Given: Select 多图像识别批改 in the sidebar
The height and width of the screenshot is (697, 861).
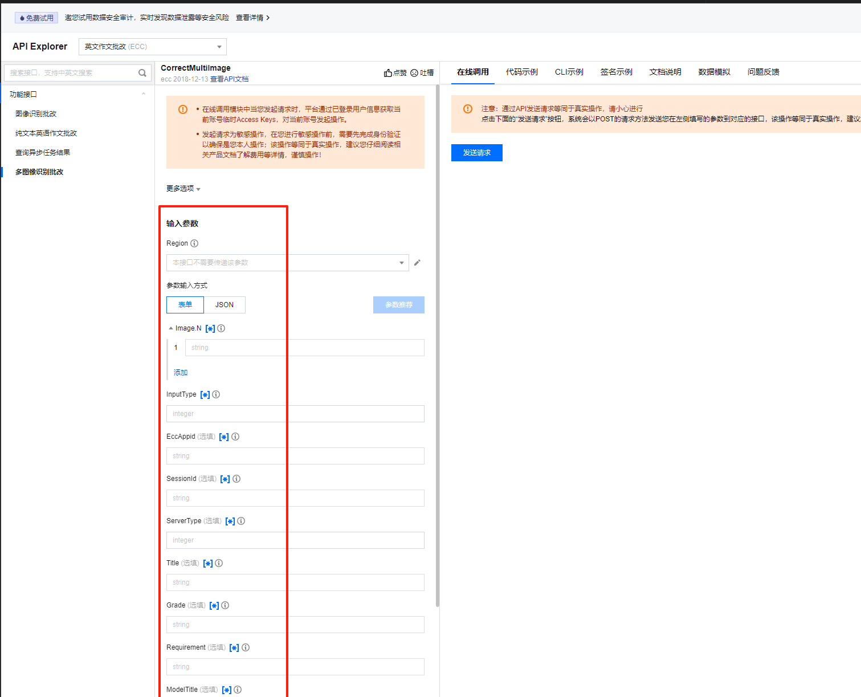Looking at the screenshot, I should (x=39, y=172).
